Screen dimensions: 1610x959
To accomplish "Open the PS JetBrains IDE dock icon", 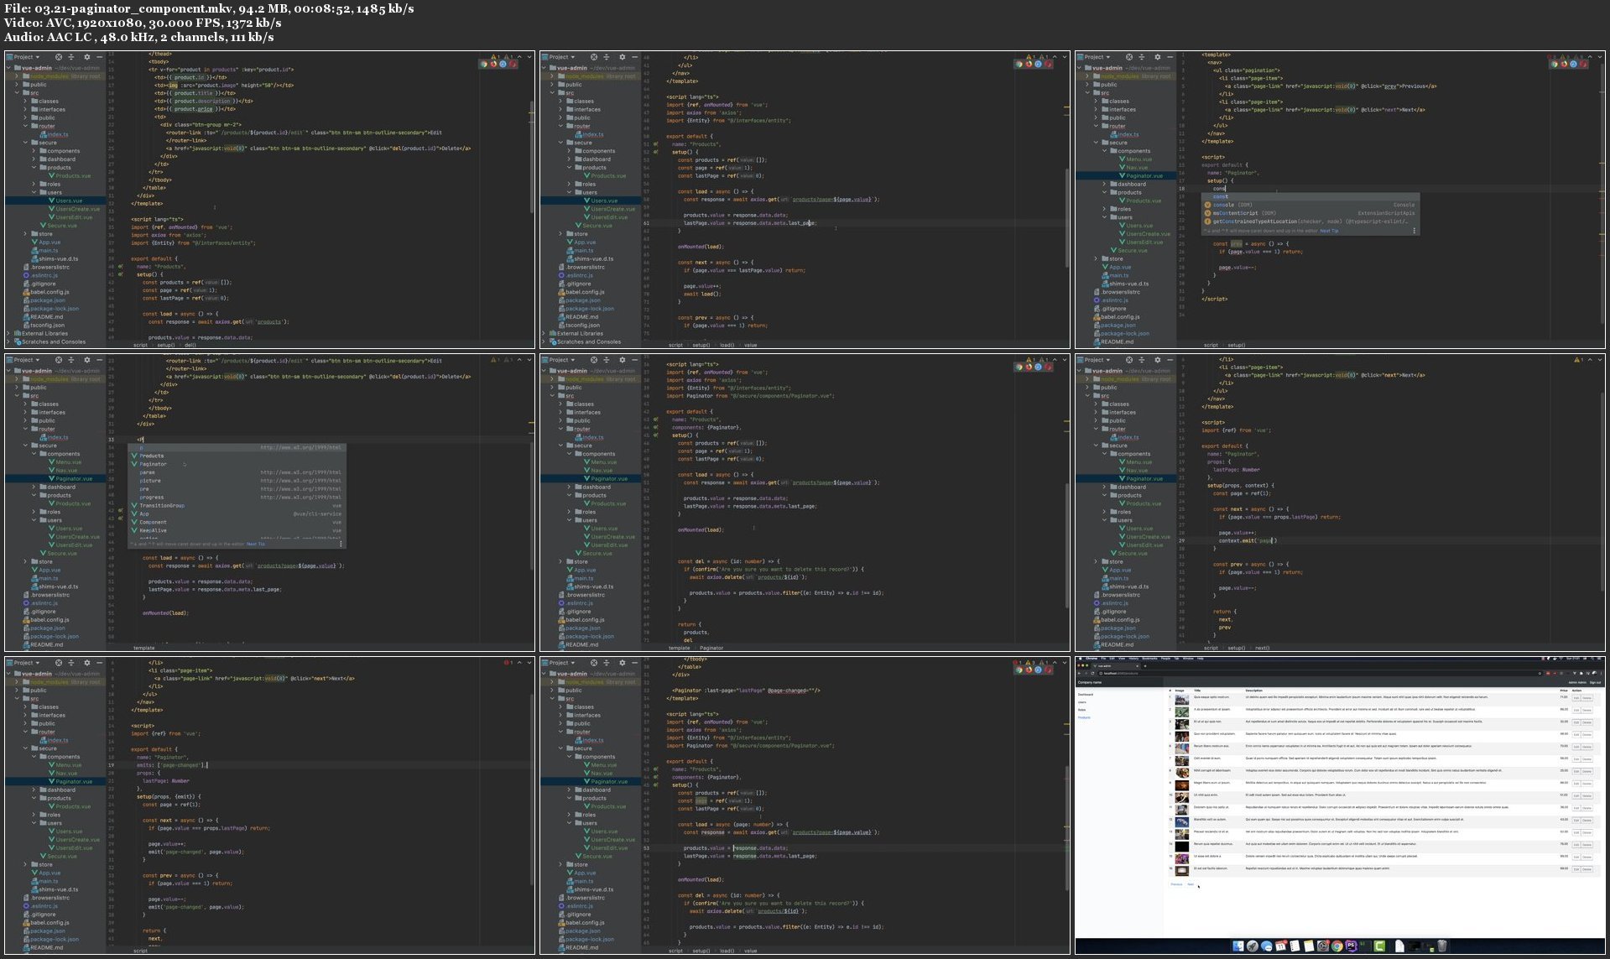I will tap(1351, 946).
